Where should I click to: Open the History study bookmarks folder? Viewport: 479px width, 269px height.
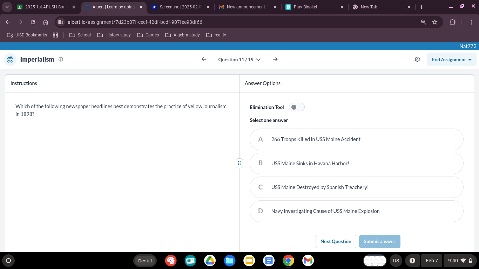coord(114,35)
